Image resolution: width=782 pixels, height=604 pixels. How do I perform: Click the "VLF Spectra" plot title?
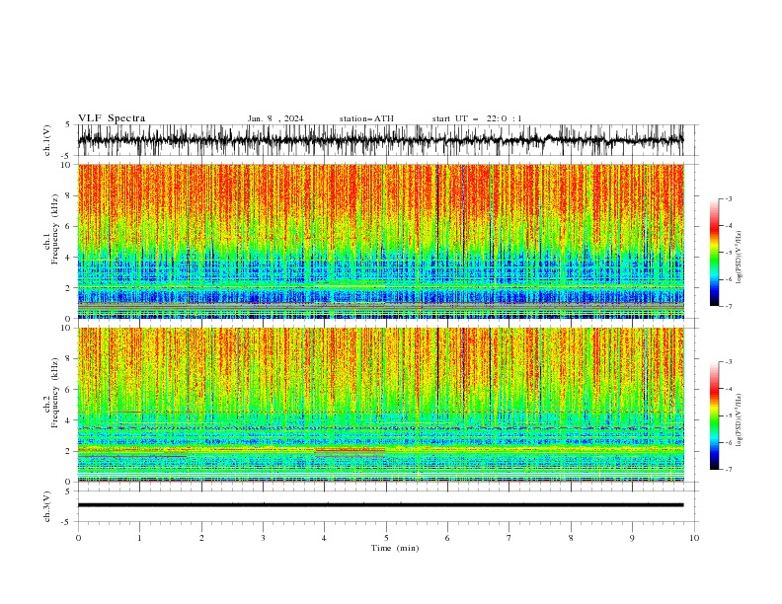pyautogui.click(x=112, y=118)
